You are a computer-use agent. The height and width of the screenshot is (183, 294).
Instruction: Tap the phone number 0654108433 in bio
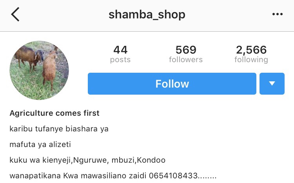173,176
